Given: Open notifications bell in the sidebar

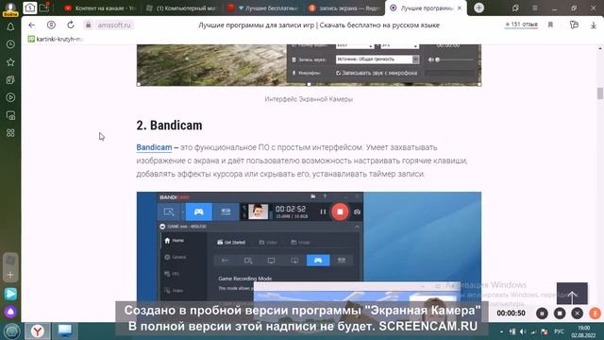Looking at the screenshot, I should pyautogui.click(x=10, y=27).
